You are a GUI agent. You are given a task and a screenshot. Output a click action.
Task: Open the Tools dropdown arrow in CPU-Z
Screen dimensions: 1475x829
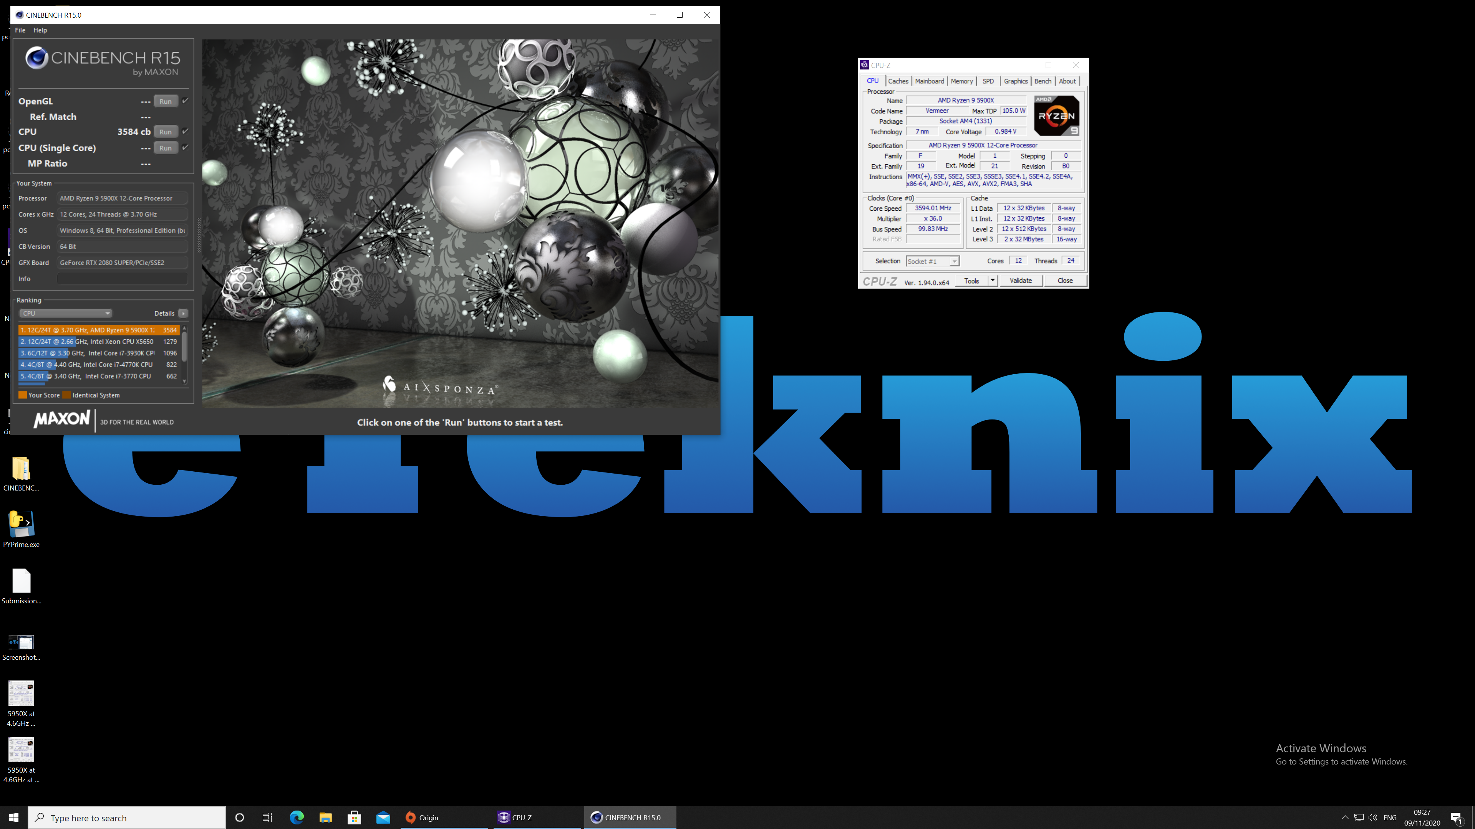point(992,281)
